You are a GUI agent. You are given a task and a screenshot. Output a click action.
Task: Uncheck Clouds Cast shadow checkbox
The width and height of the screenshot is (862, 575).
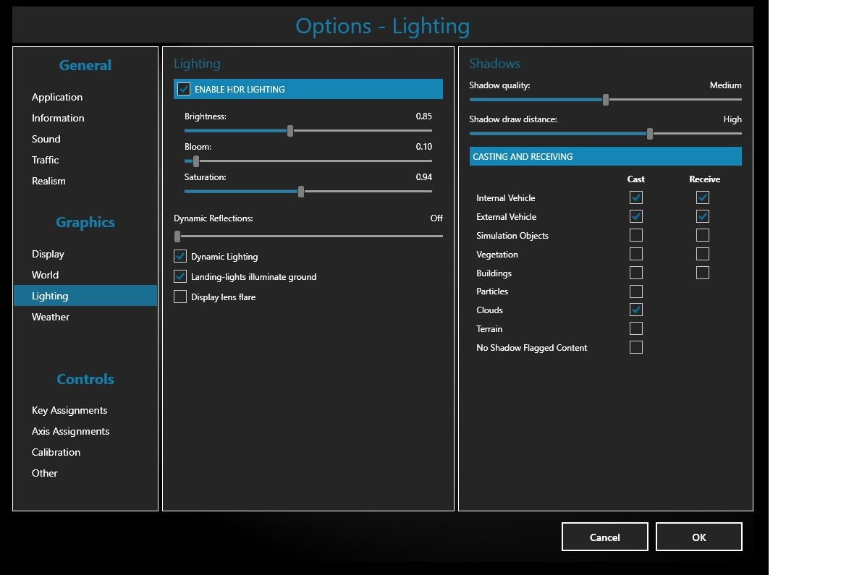[635, 310]
